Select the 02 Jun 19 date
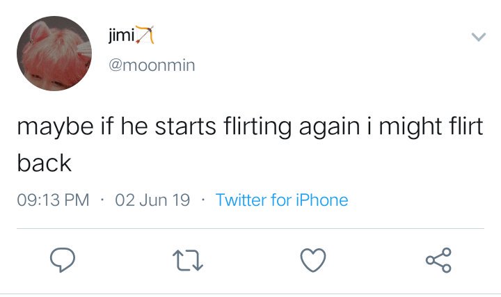The height and width of the screenshot is (297, 501). tap(152, 200)
